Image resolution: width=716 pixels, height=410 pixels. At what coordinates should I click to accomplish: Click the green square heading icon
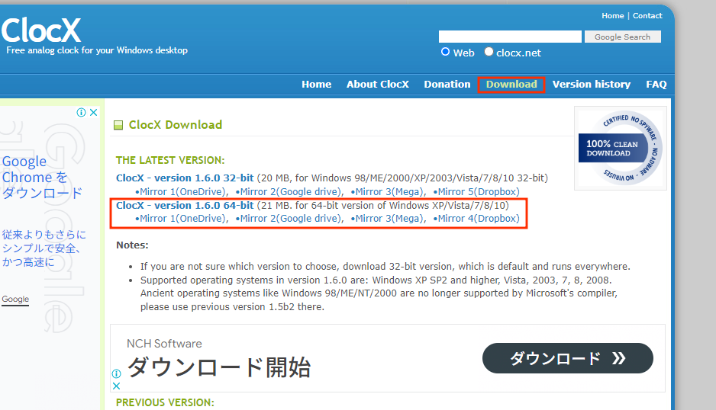click(x=118, y=125)
